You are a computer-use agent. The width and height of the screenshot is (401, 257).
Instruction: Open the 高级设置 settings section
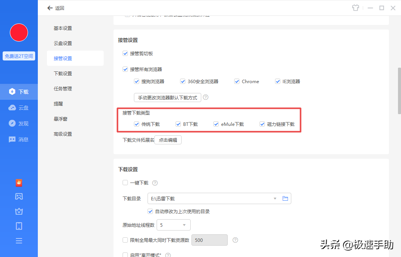[63, 134]
